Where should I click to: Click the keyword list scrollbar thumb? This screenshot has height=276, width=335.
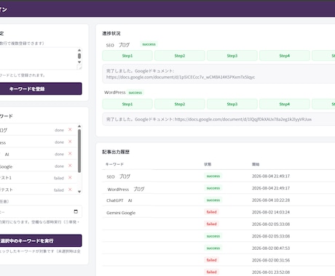coord(79,151)
